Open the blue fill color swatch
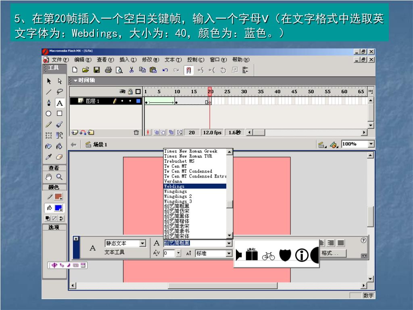 tap(58, 208)
